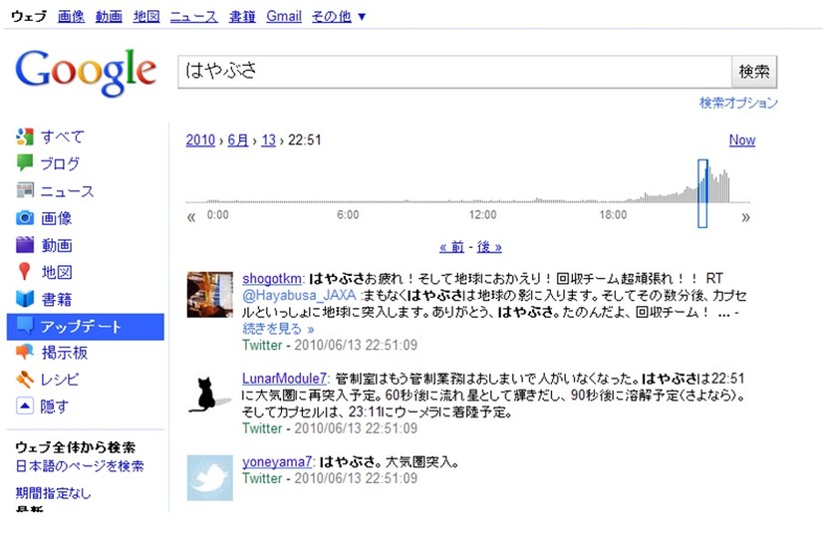The height and width of the screenshot is (535, 823).
Task: Click the Google logo
Action: click(86, 73)
